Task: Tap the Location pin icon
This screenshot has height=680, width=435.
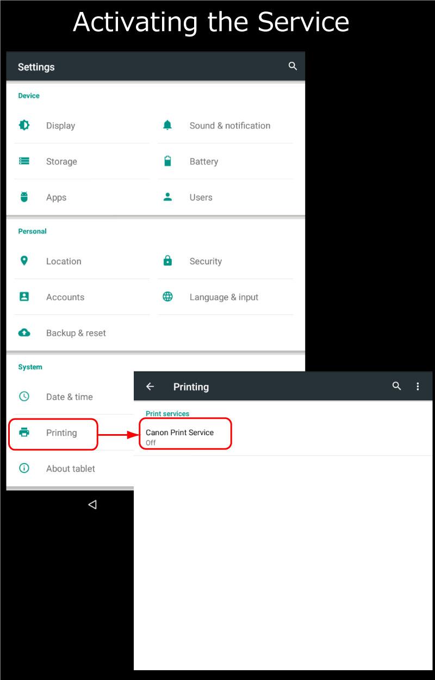Action: point(24,261)
